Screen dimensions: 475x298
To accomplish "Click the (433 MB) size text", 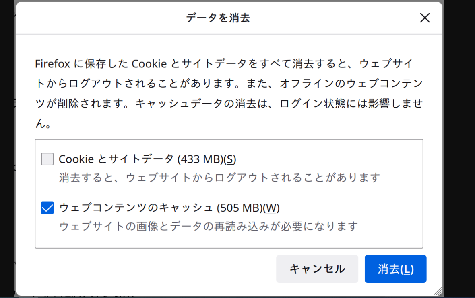I will tap(200, 159).
